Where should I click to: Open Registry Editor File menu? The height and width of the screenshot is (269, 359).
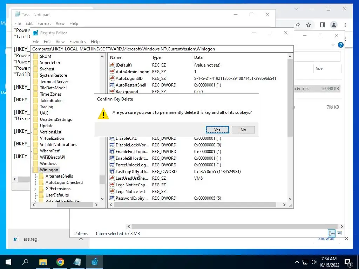[36, 42]
